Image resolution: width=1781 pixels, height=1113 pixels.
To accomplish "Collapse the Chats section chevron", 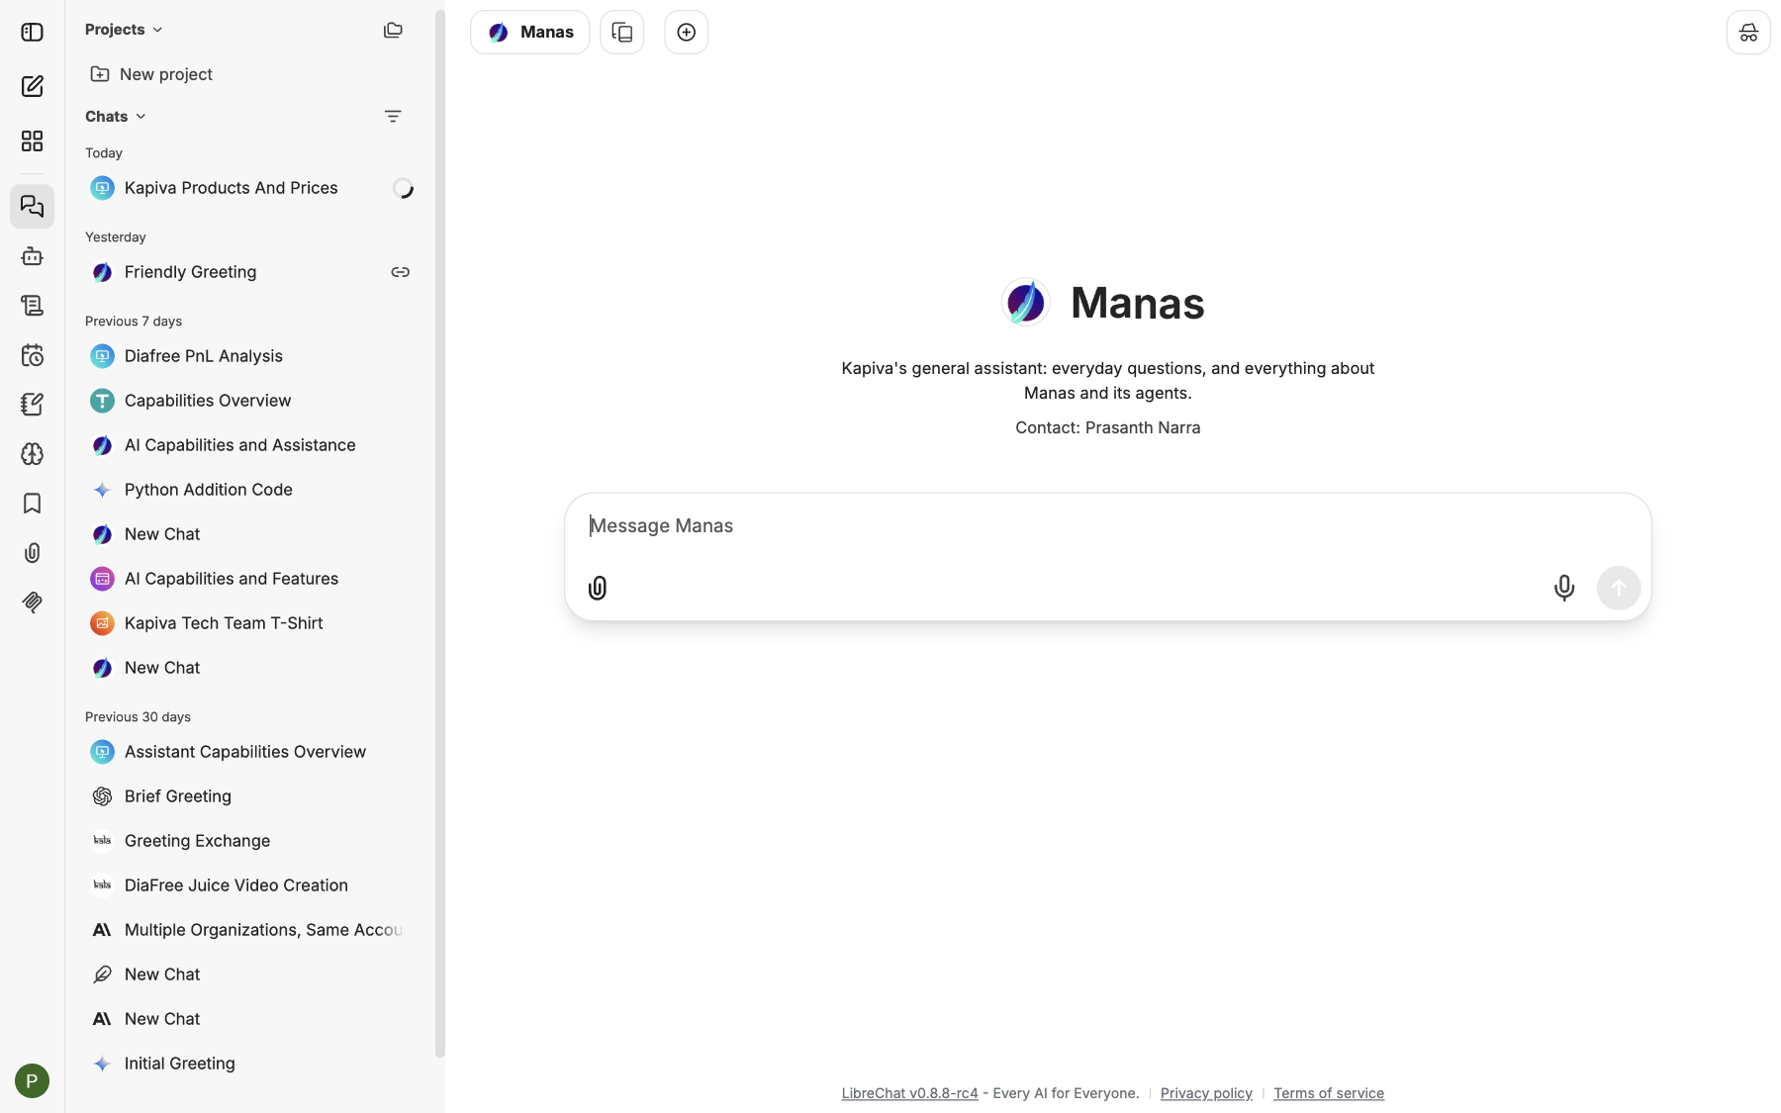I will [x=141, y=117].
